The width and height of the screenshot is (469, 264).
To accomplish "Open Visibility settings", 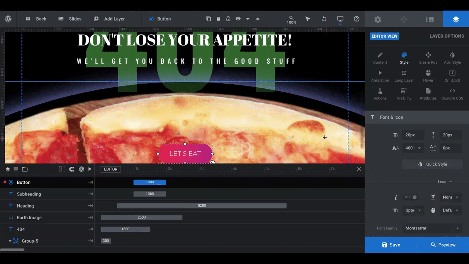I will (404, 94).
